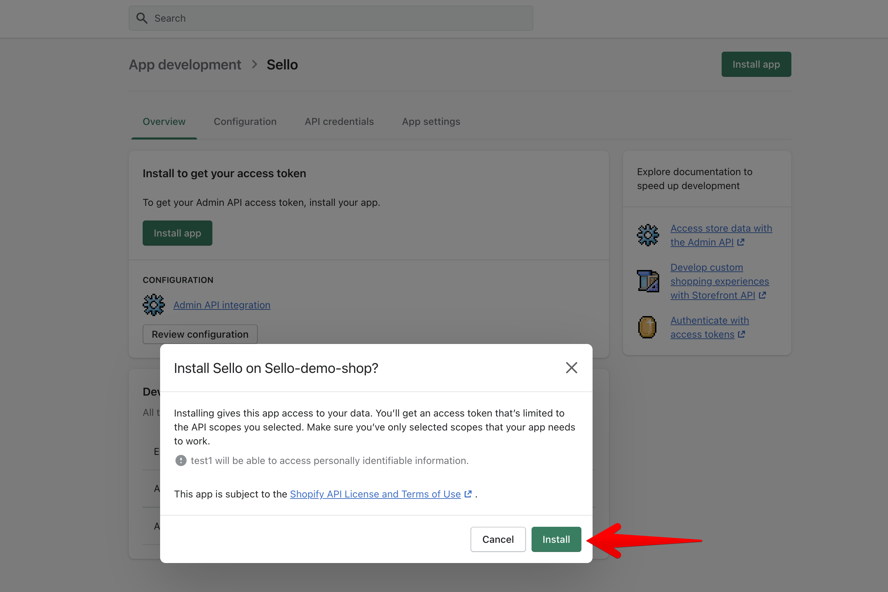Click the Install button in the dialog
Screen dimensions: 888x592
(x=556, y=539)
